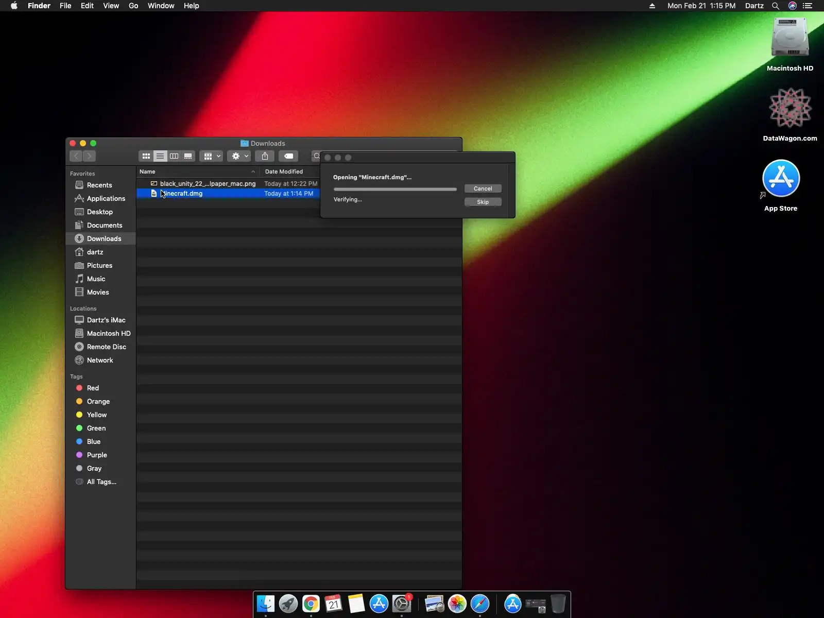Switch Finder to icon view
824x618 pixels.
click(x=146, y=156)
